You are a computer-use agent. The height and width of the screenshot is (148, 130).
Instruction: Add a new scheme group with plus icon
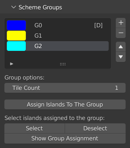(x=121, y=23)
